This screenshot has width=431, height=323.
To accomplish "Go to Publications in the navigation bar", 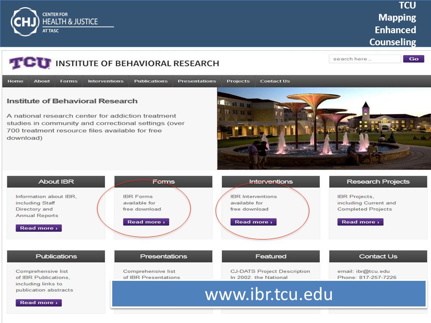I will coord(151,81).
